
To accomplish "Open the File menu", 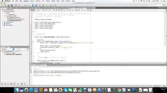I will [13, 1].
